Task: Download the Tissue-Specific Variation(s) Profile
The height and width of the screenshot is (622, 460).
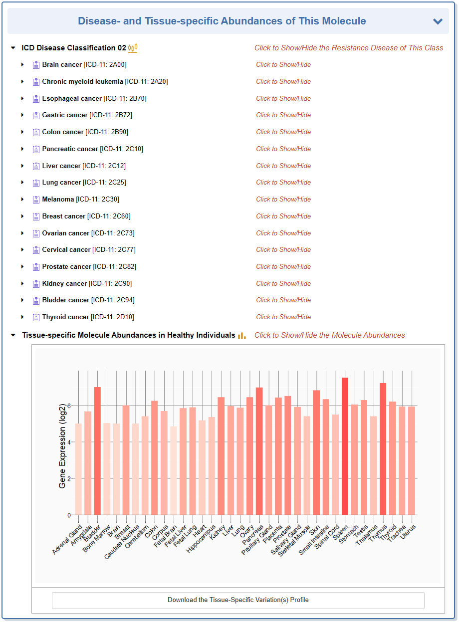Action: tap(238, 600)
